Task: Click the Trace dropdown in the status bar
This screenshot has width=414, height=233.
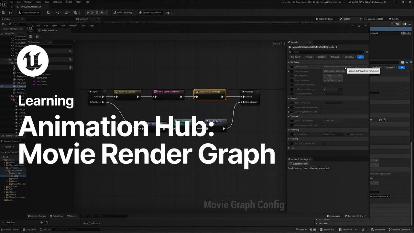Action: pos(301,230)
